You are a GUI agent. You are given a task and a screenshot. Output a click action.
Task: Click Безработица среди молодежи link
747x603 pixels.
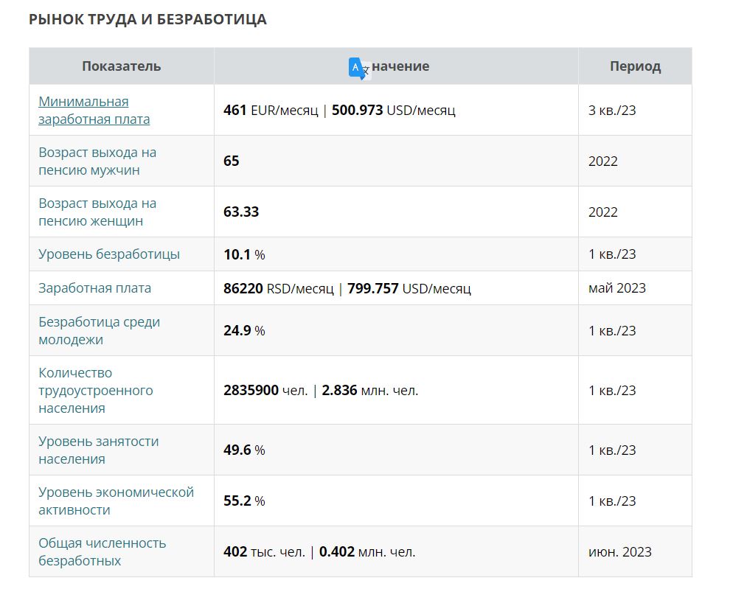click(99, 331)
